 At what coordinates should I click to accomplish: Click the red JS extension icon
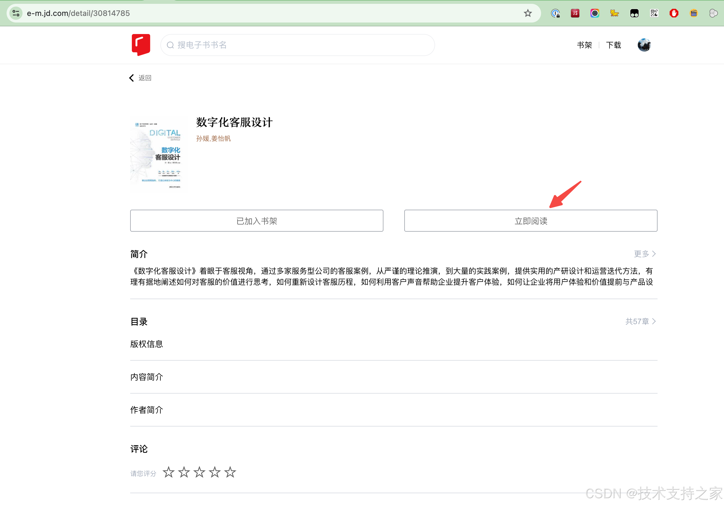coord(575,13)
